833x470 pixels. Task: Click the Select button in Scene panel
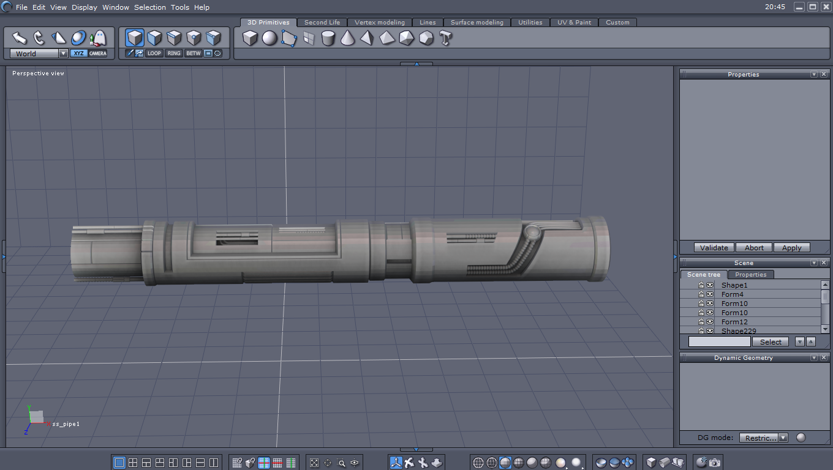click(x=771, y=342)
